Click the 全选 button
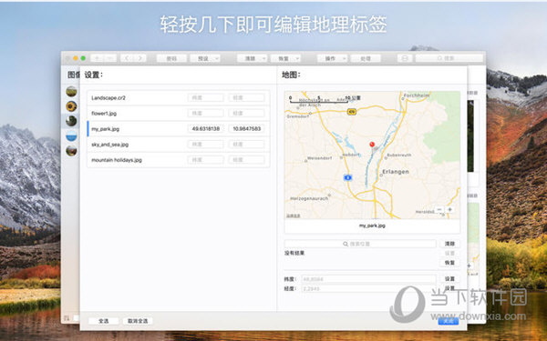The height and width of the screenshot is (341, 547). 104,321
